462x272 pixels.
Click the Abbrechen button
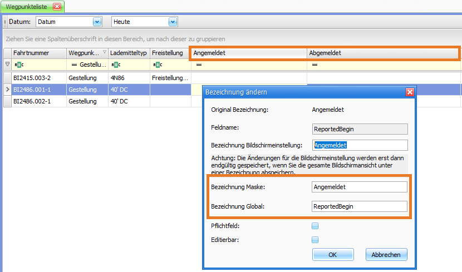coord(386,255)
